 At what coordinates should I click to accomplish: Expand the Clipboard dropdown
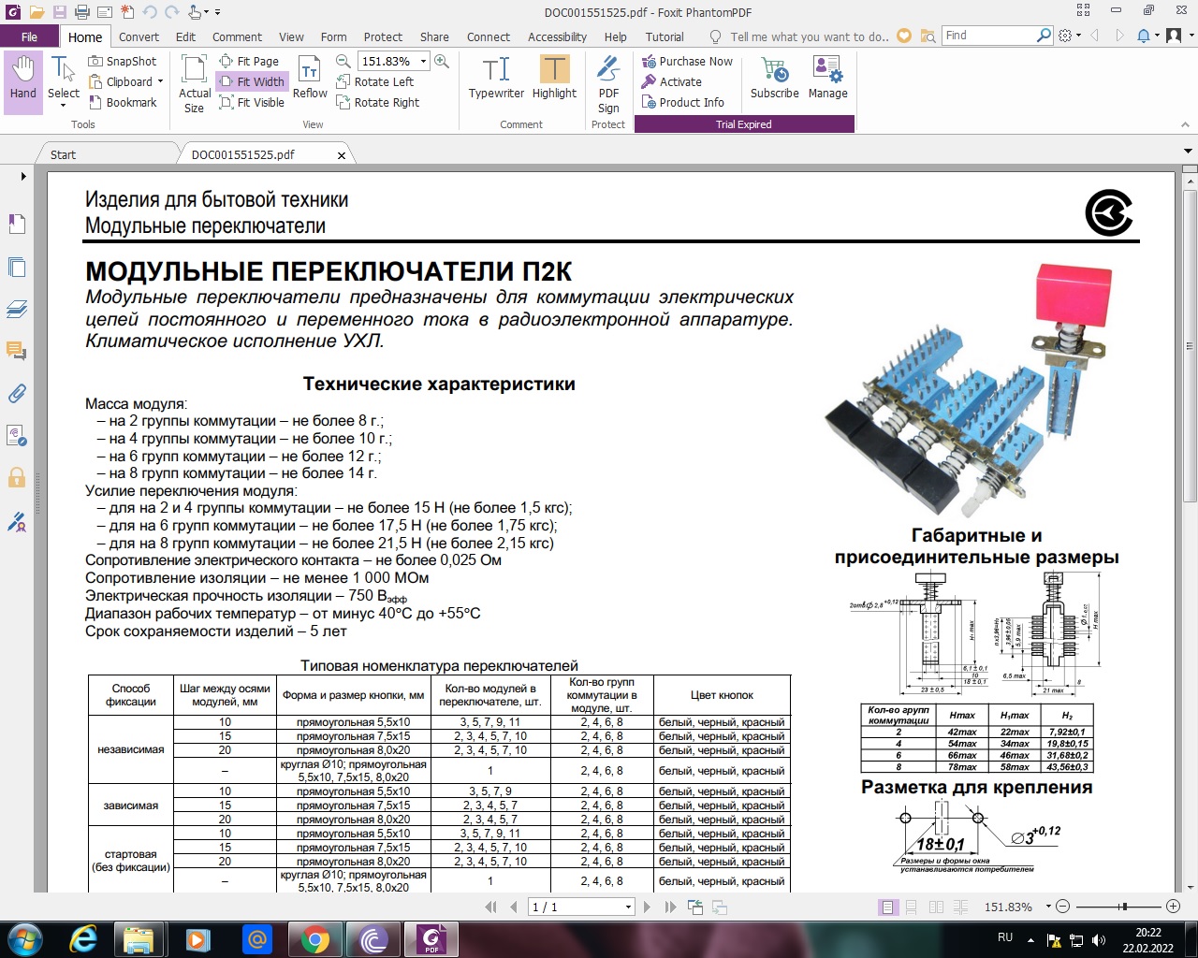(x=160, y=82)
